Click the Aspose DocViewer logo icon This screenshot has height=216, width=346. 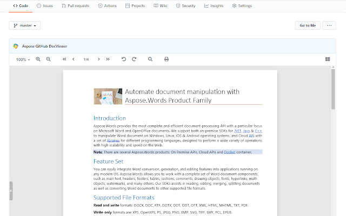pyautogui.click(x=16, y=46)
